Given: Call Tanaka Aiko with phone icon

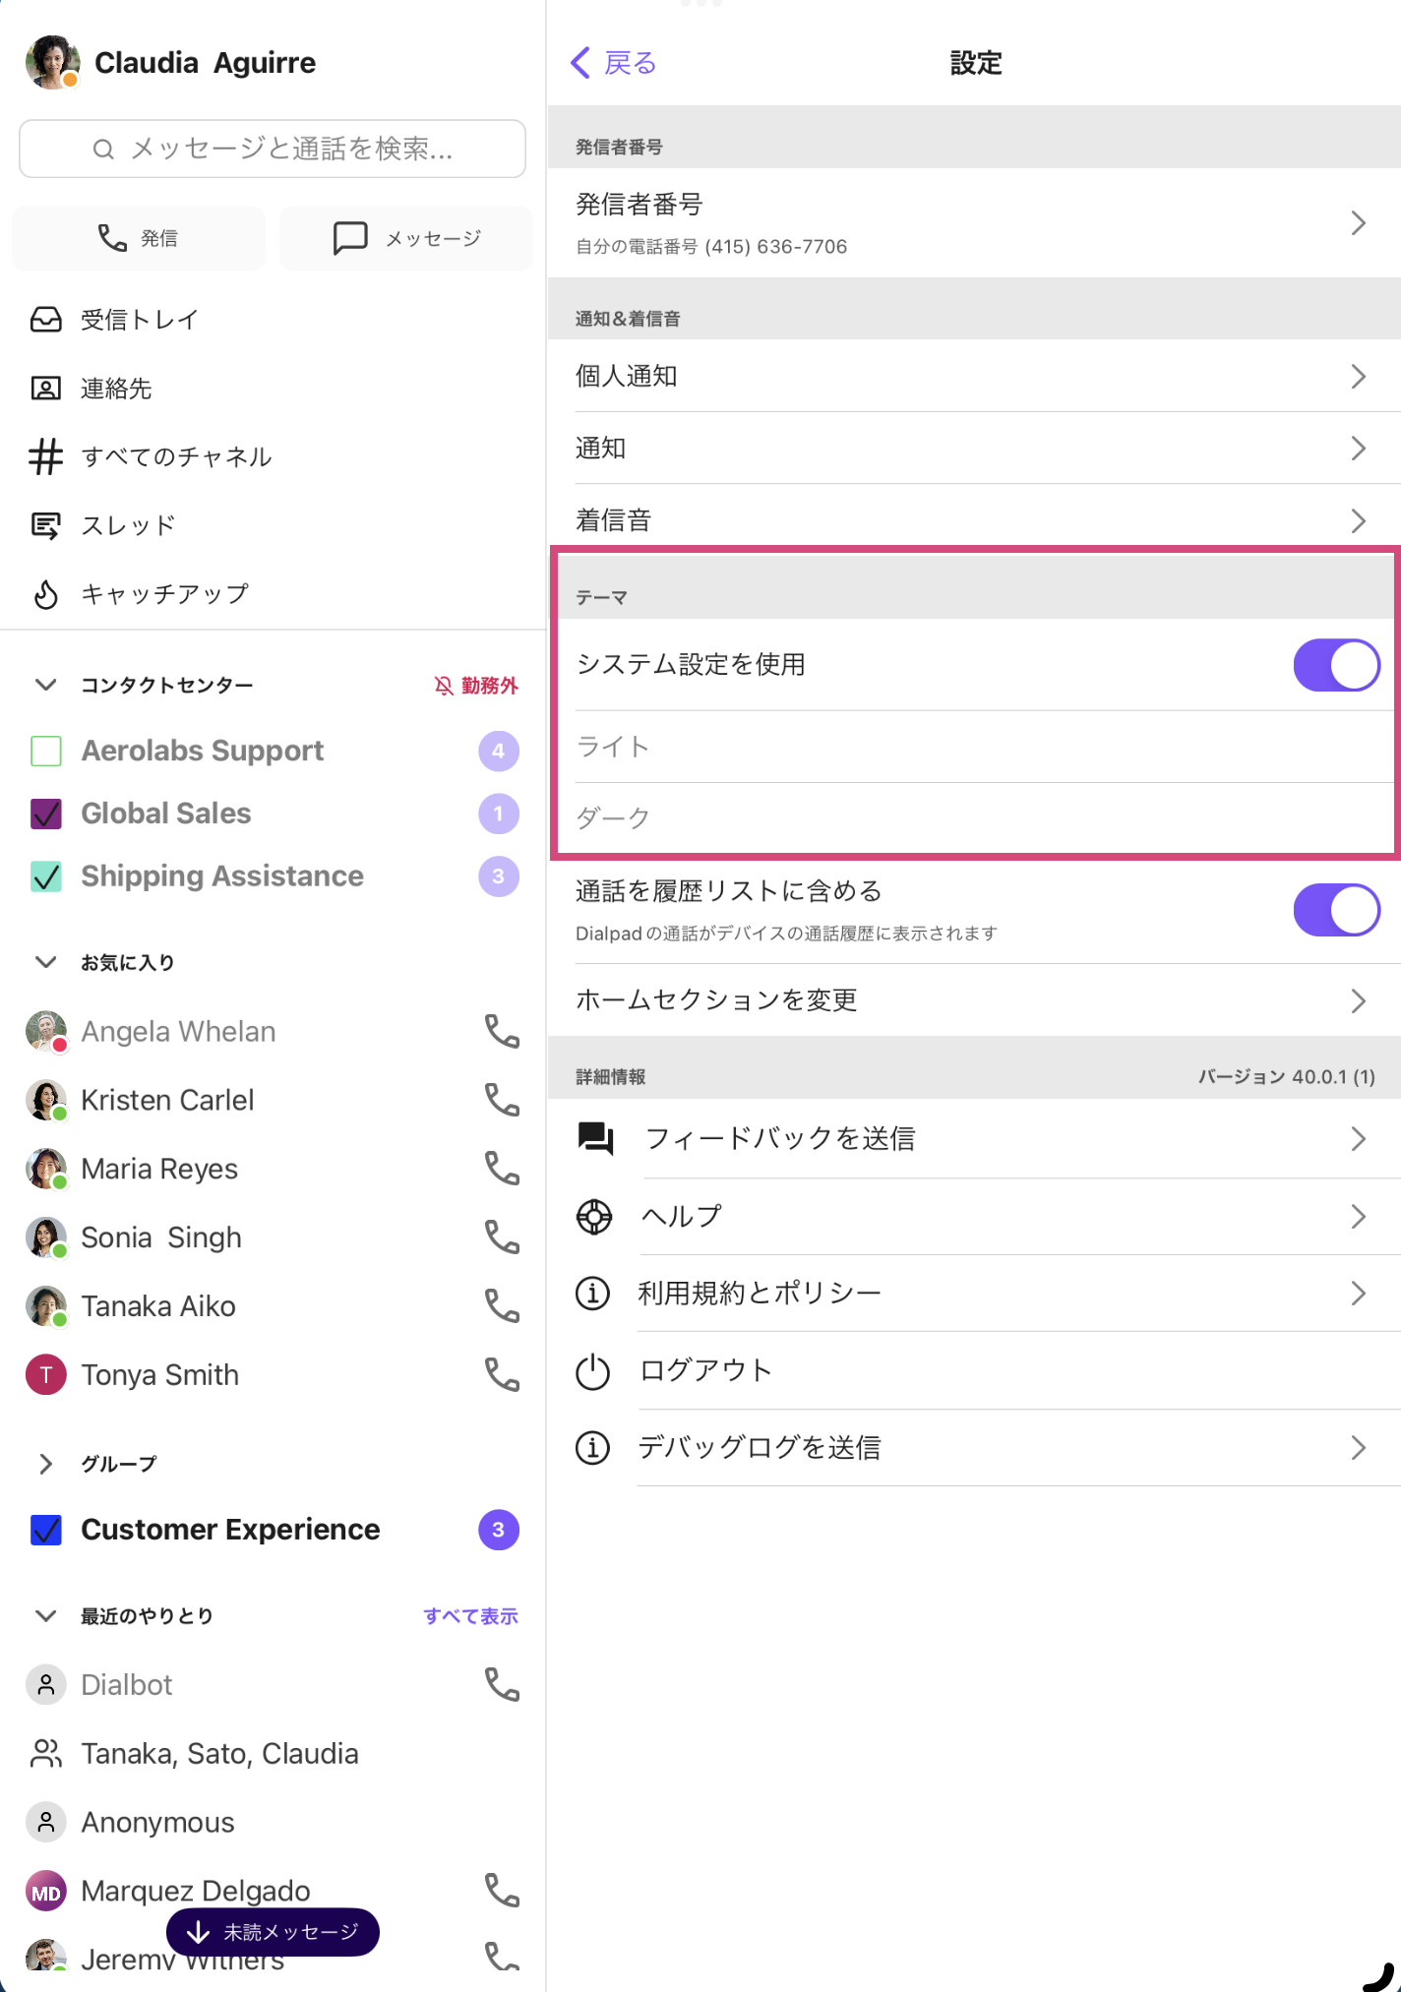Looking at the screenshot, I should pos(502,1306).
